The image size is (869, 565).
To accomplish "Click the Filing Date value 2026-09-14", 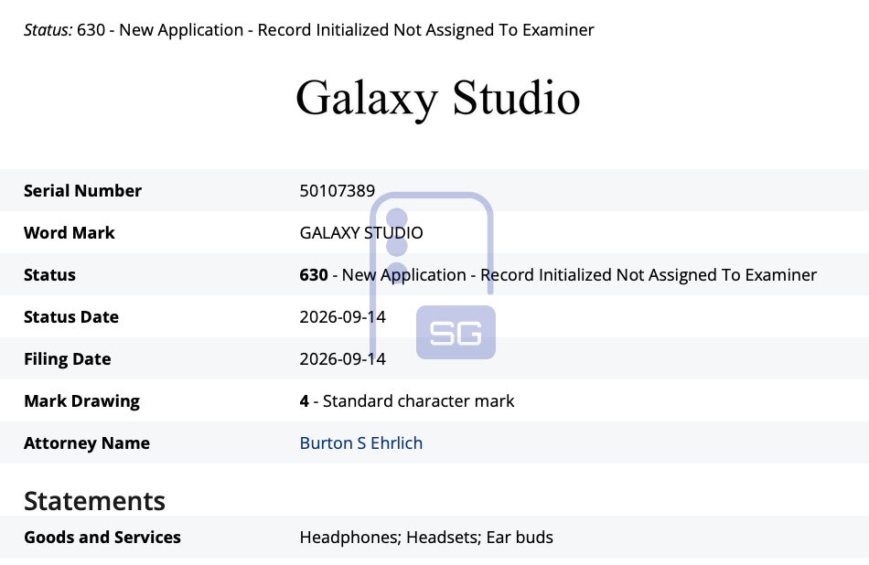I will coord(342,359).
